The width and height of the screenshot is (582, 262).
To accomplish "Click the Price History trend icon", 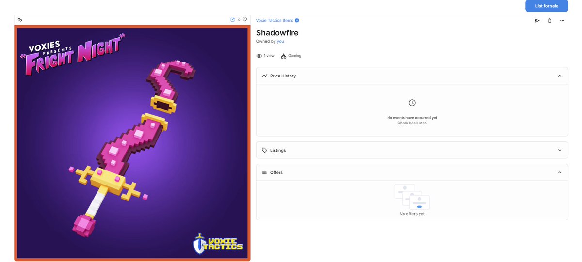I will pos(264,76).
